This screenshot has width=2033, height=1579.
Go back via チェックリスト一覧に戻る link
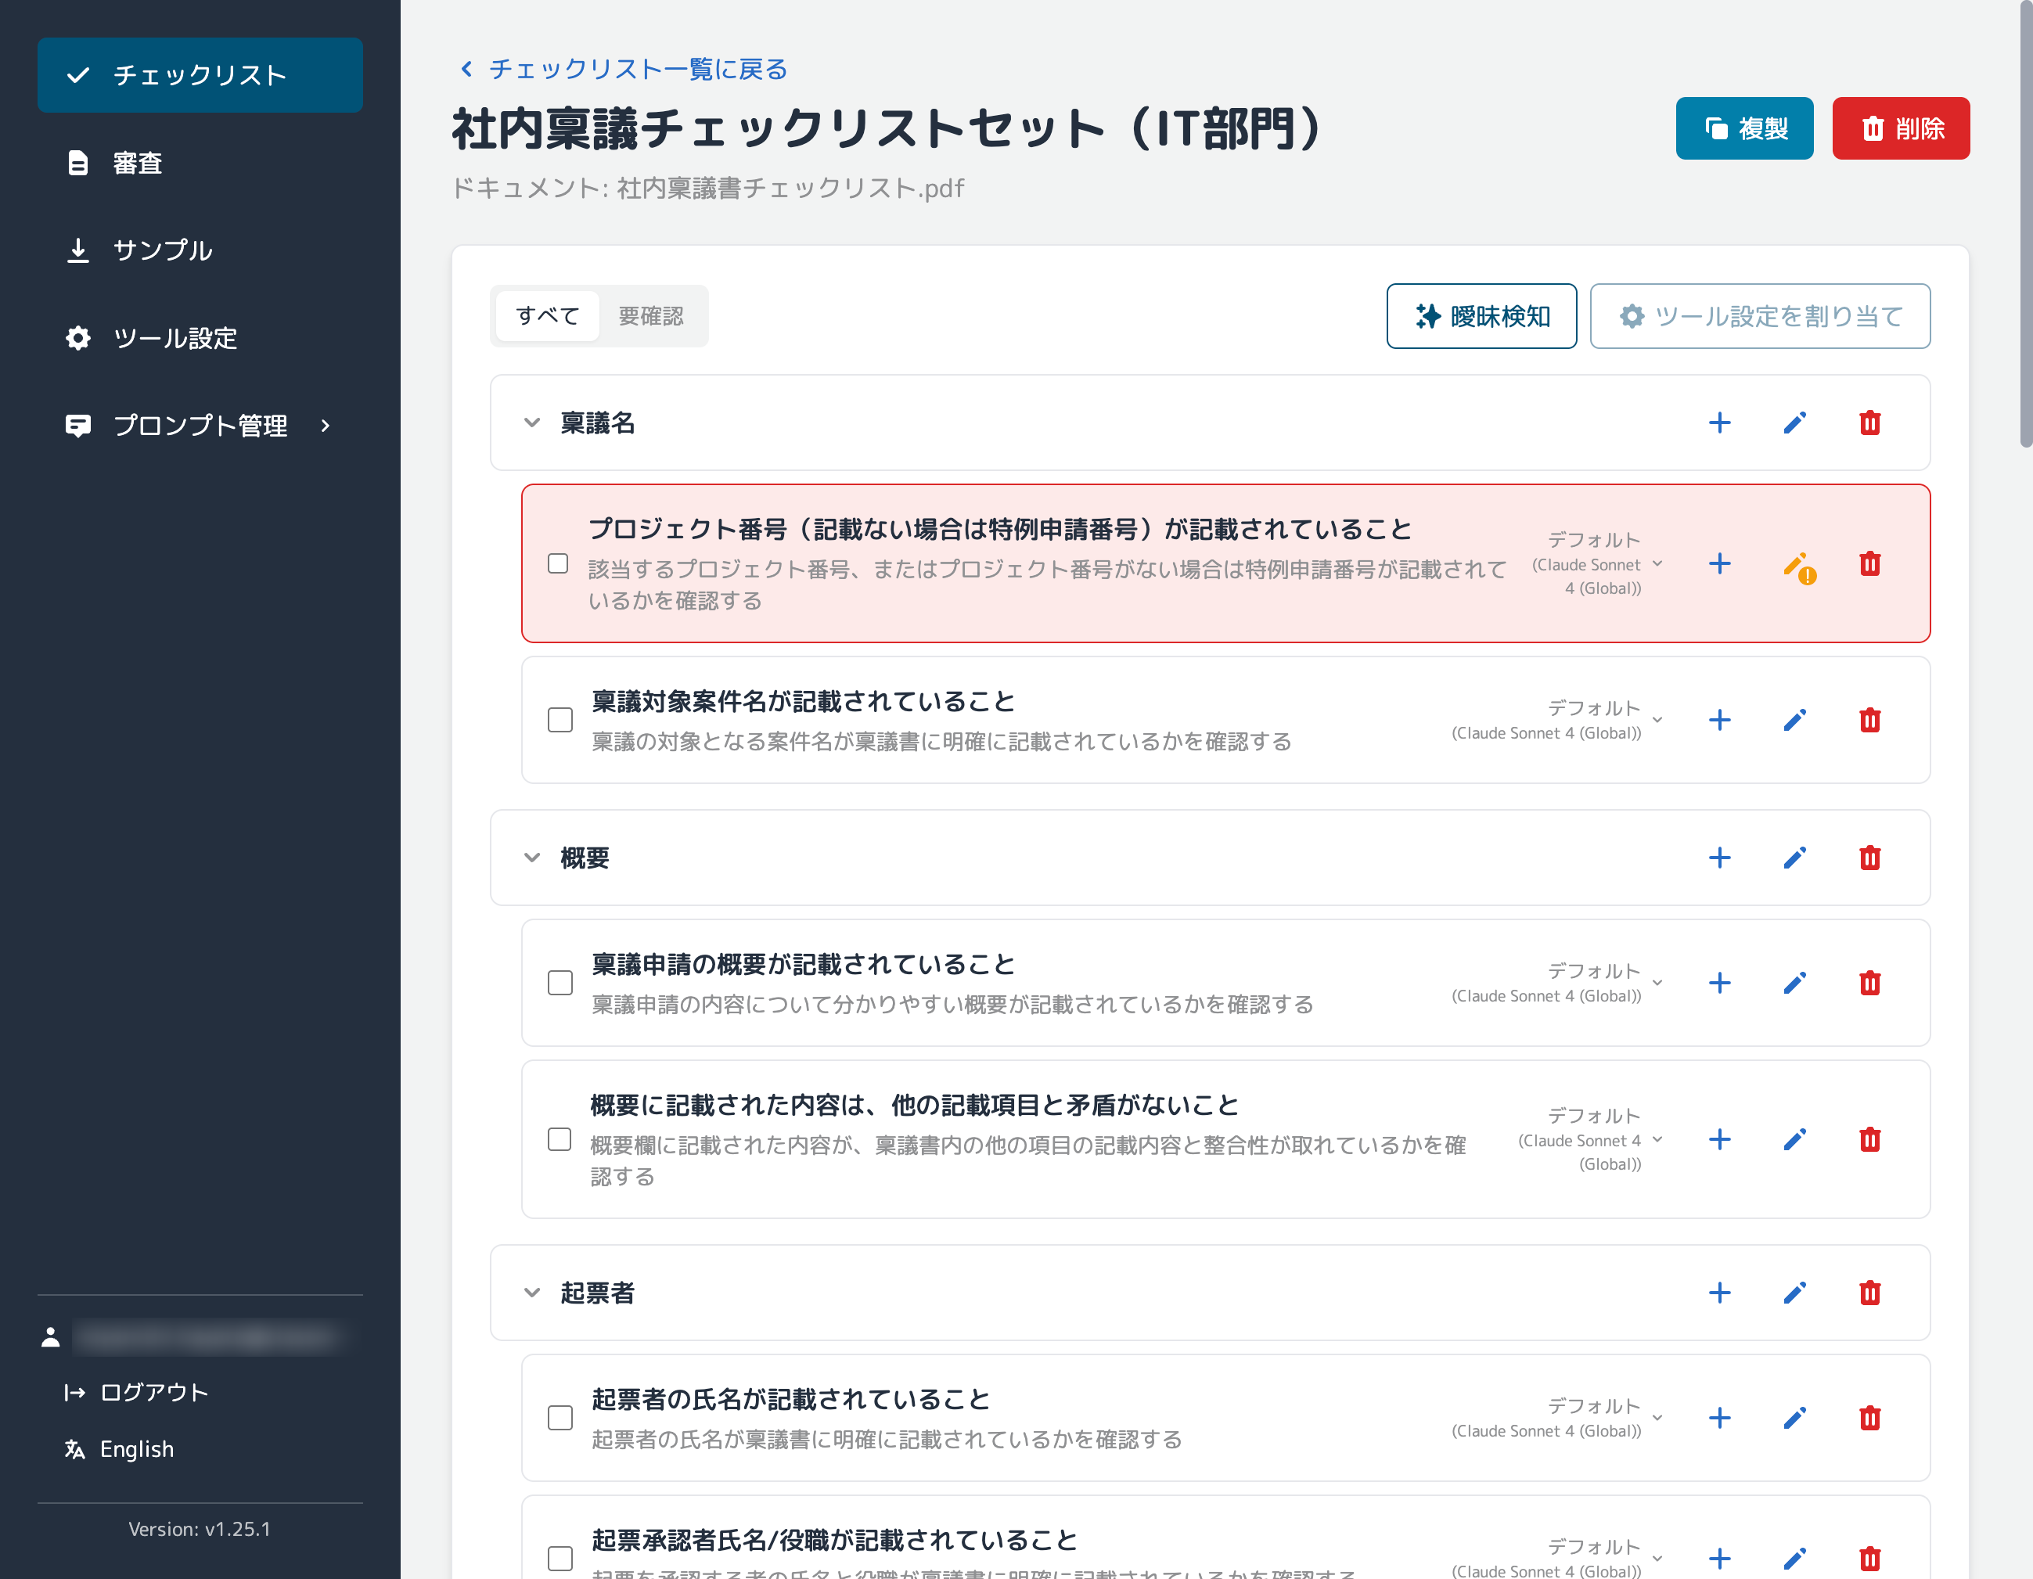(x=624, y=69)
